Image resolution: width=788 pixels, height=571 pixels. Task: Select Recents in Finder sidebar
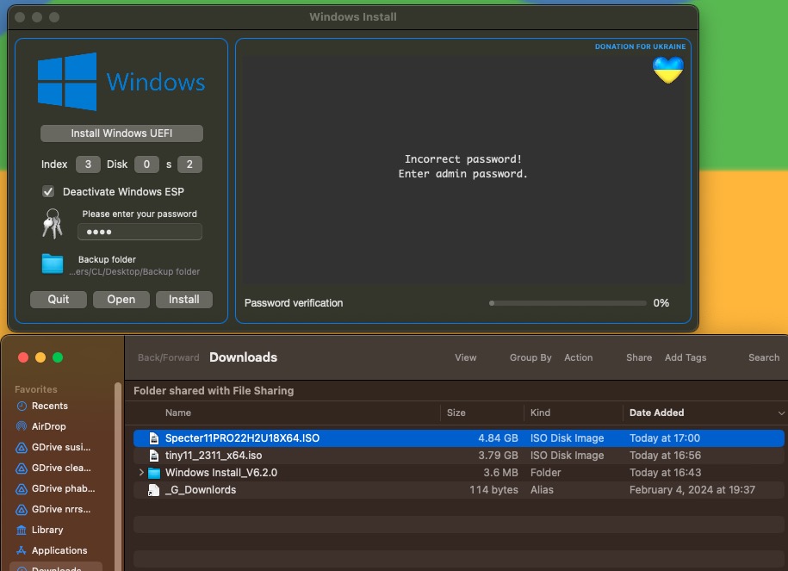(x=49, y=406)
